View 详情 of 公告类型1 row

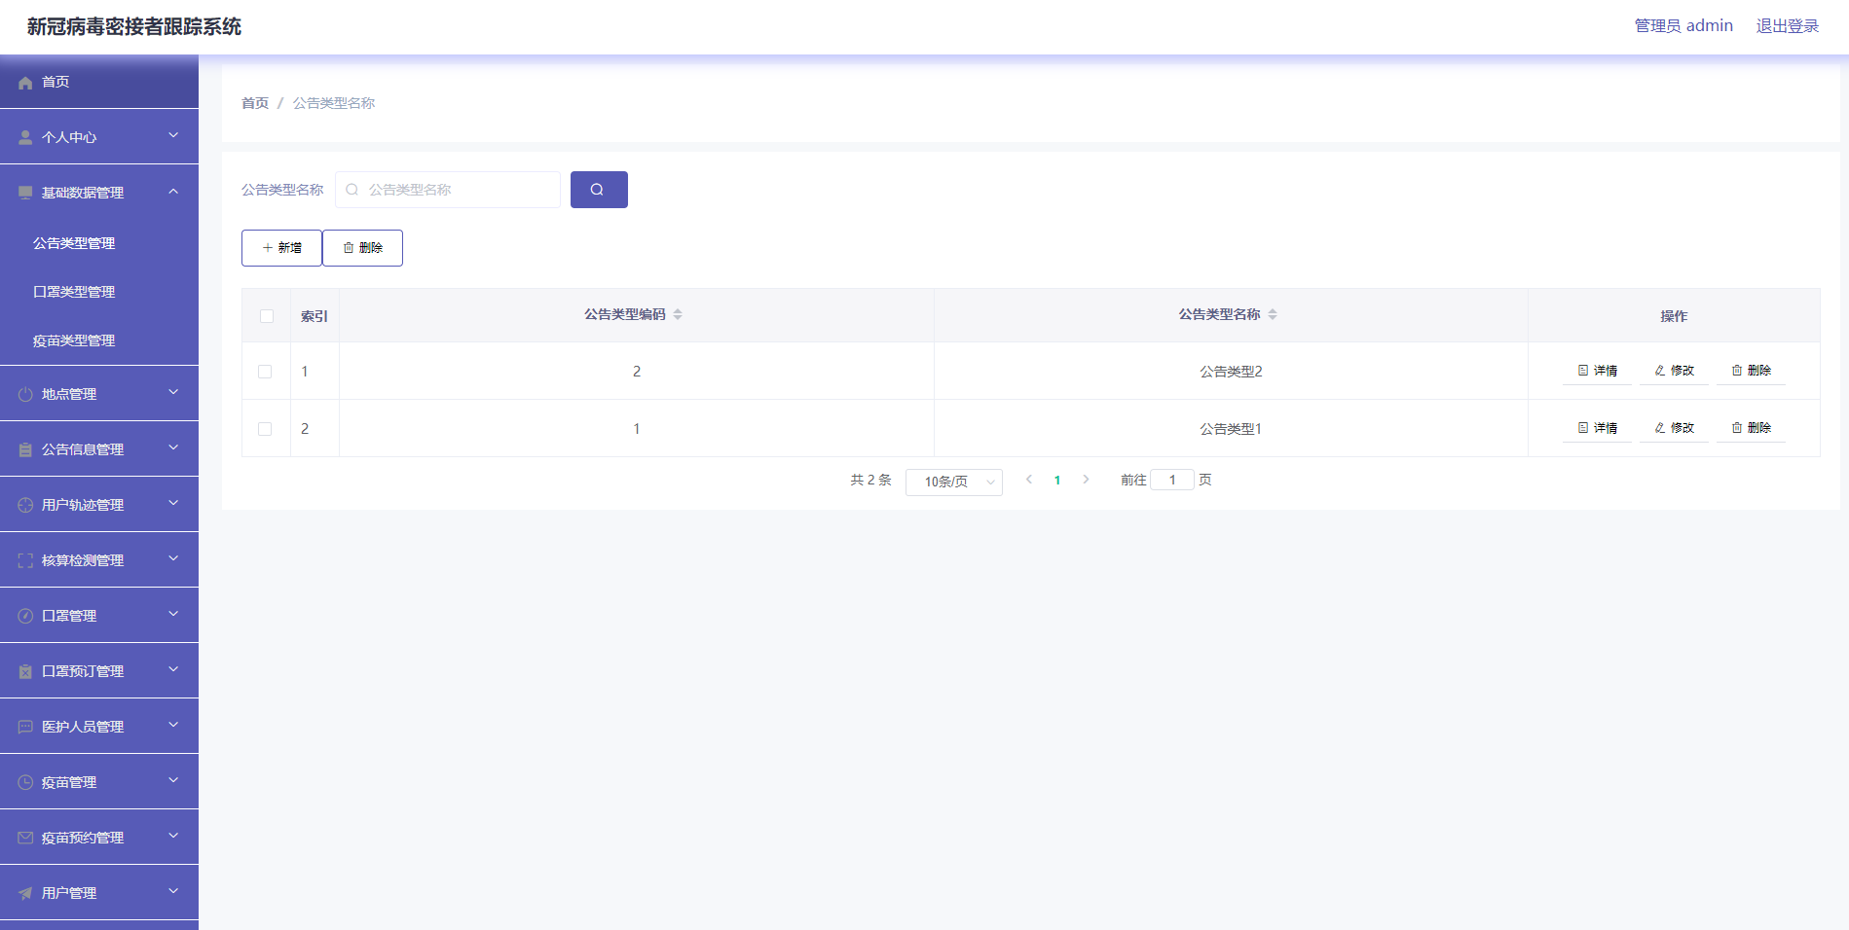click(1598, 428)
